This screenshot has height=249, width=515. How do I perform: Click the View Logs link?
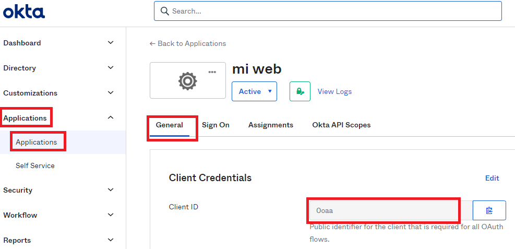pos(334,92)
